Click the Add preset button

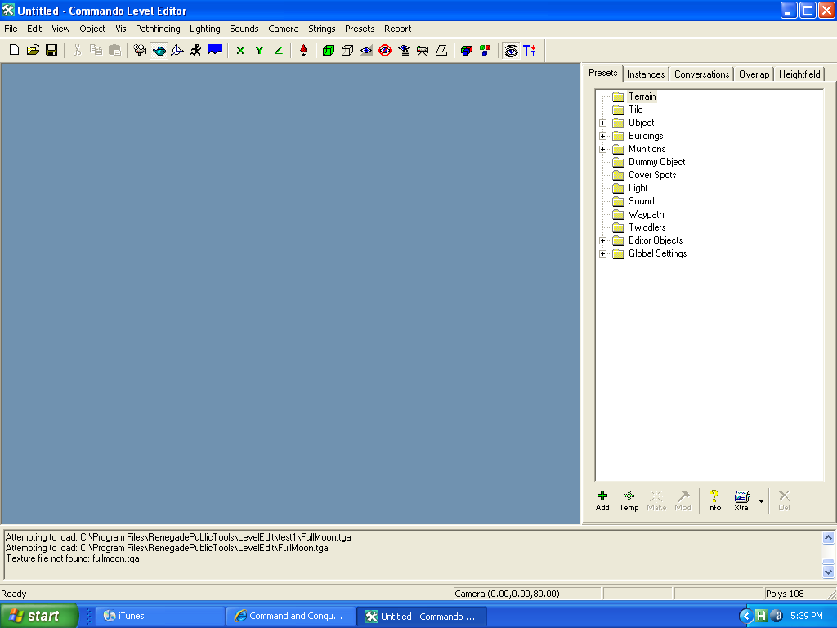(602, 500)
